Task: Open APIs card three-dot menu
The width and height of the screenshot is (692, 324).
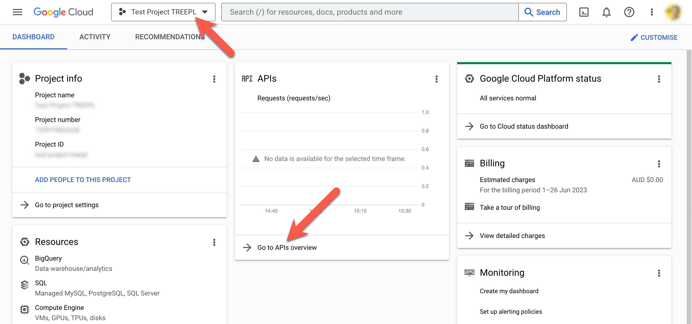Action: [x=436, y=79]
